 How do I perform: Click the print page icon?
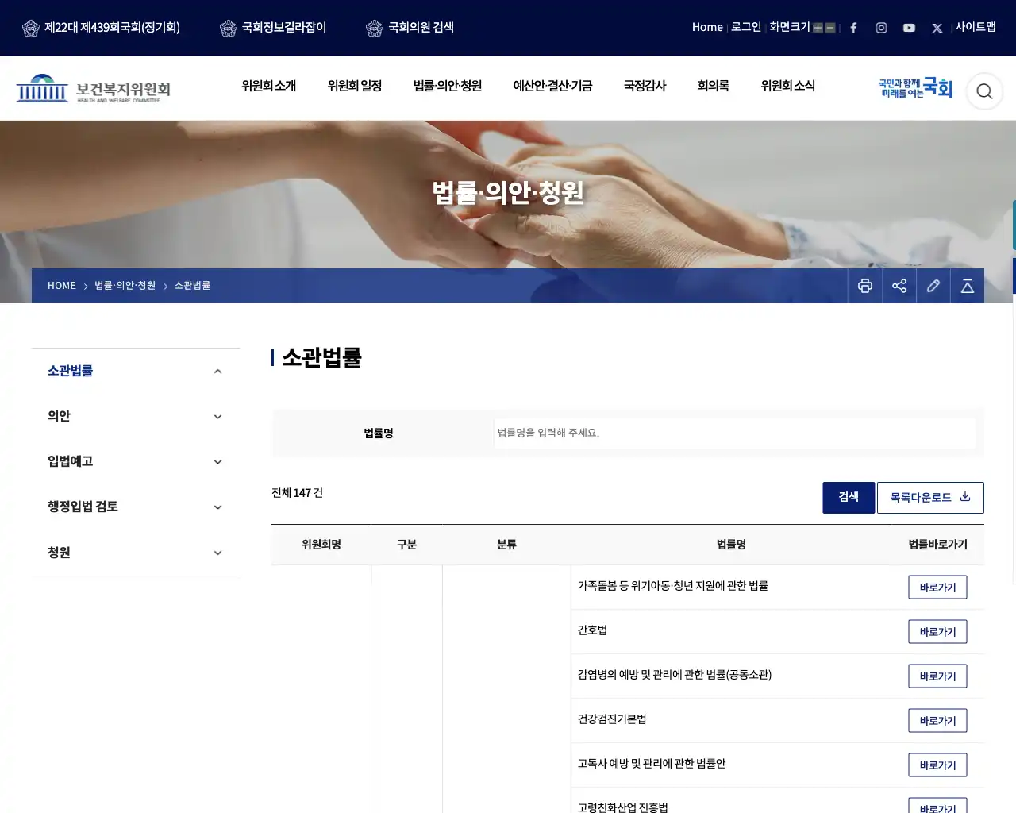tap(865, 286)
